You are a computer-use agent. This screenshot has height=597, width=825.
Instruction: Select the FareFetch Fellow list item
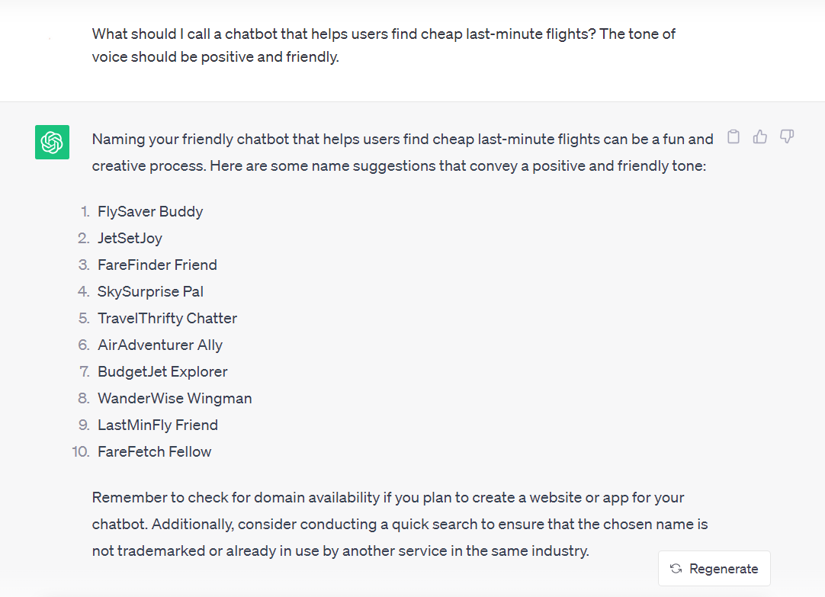pyautogui.click(x=155, y=451)
